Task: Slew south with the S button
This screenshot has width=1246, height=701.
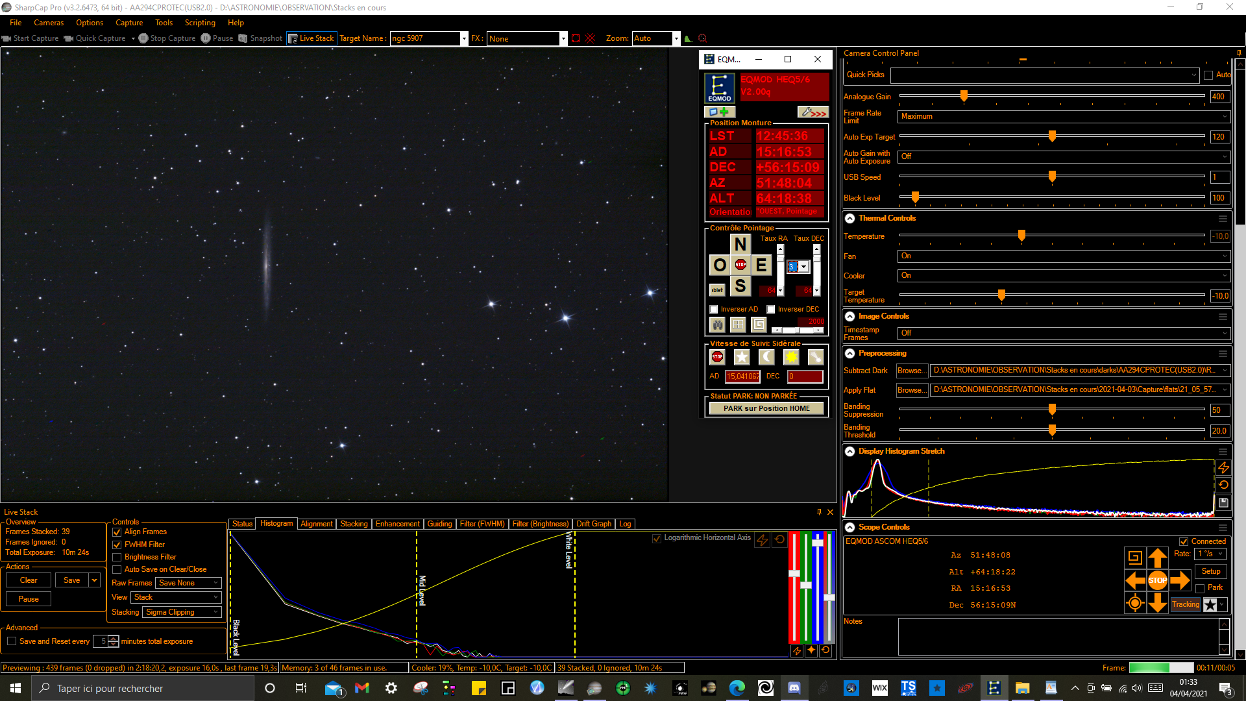Action: [740, 286]
